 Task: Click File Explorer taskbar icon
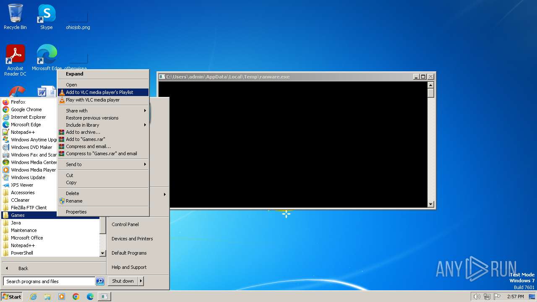[x=47, y=297]
